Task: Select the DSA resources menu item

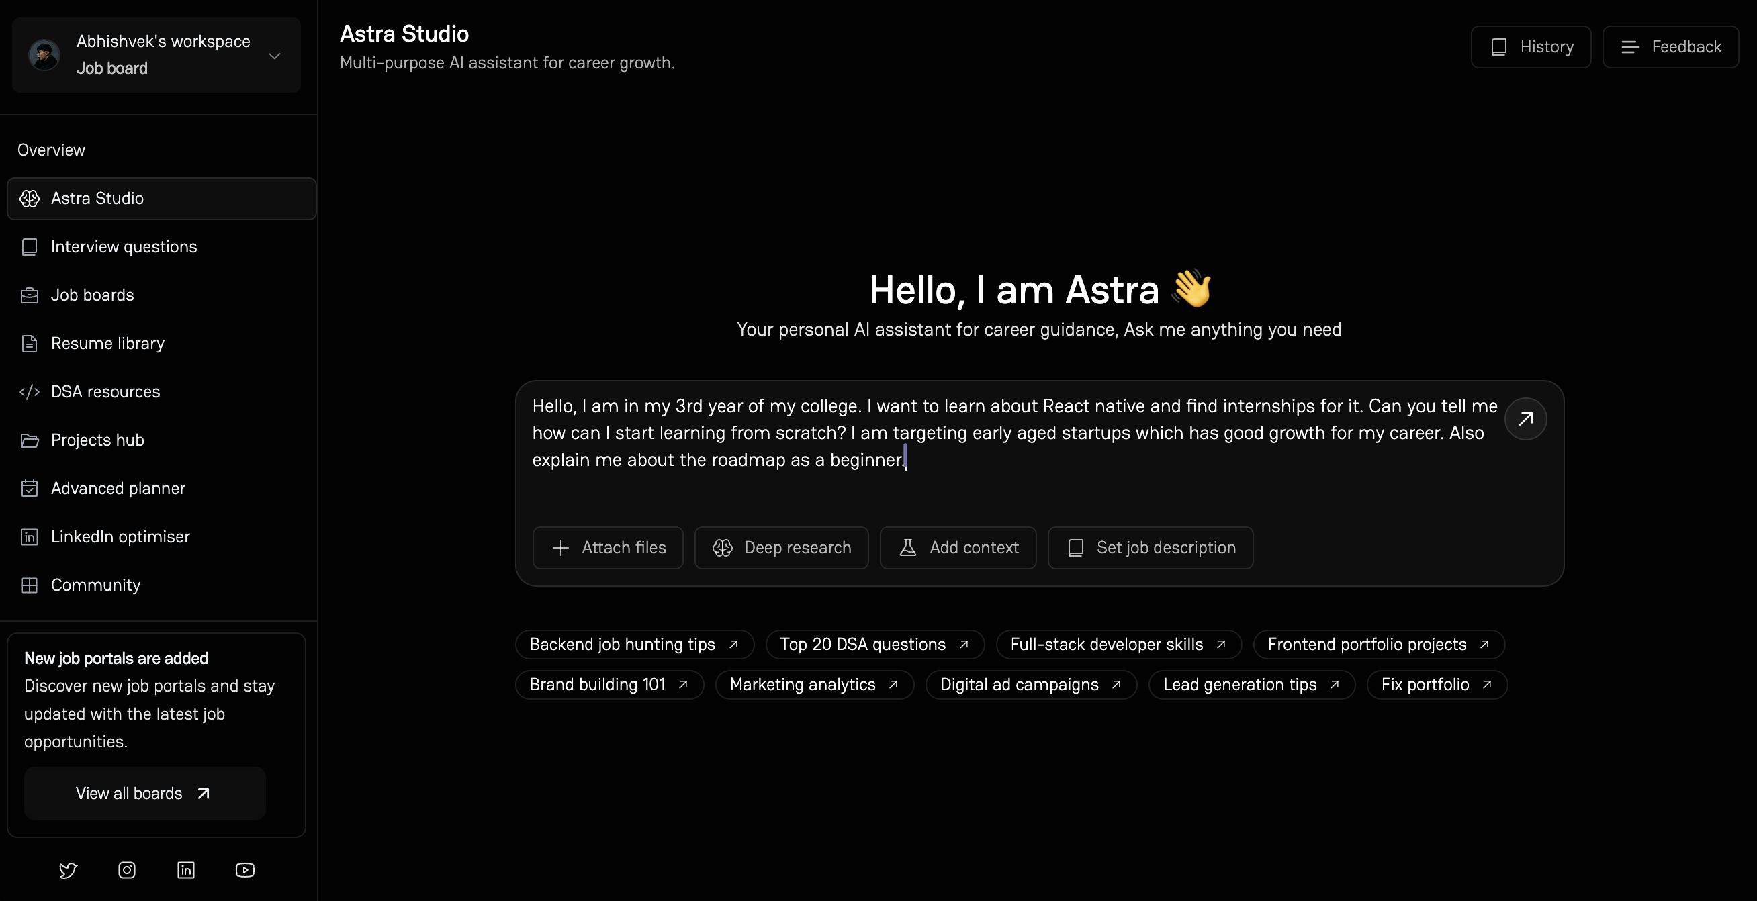Action: tap(105, 392)
